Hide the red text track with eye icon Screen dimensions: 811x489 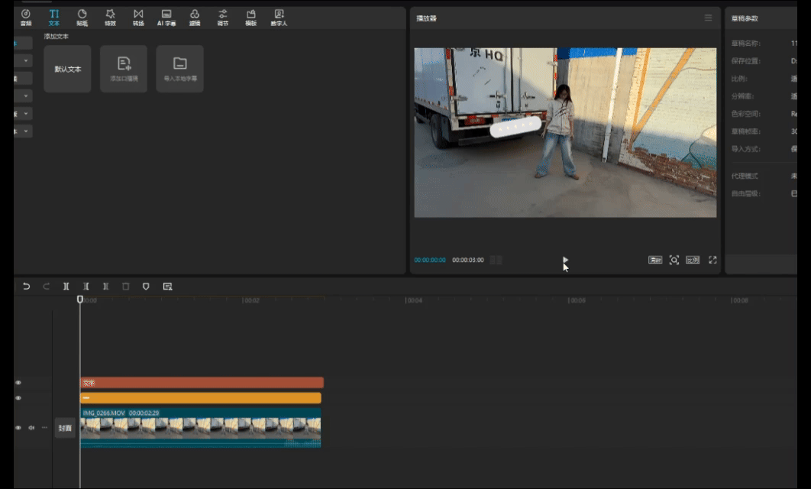pyautogui.click(x=18, y=383)
